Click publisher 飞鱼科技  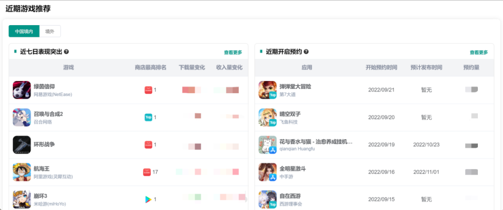tap(288, 122)
